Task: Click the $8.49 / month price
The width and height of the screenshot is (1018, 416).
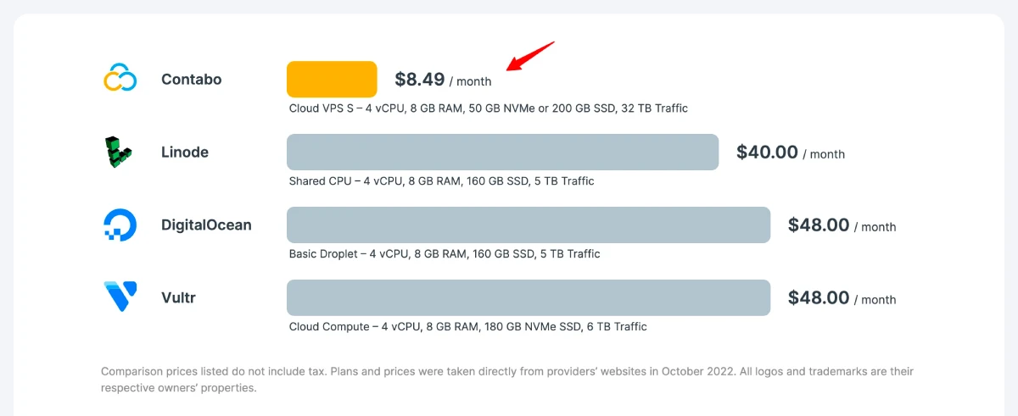Action: [443, 80]
